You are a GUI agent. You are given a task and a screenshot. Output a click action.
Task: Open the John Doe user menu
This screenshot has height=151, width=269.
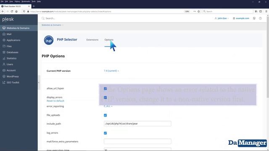click(x=222, y=18)
